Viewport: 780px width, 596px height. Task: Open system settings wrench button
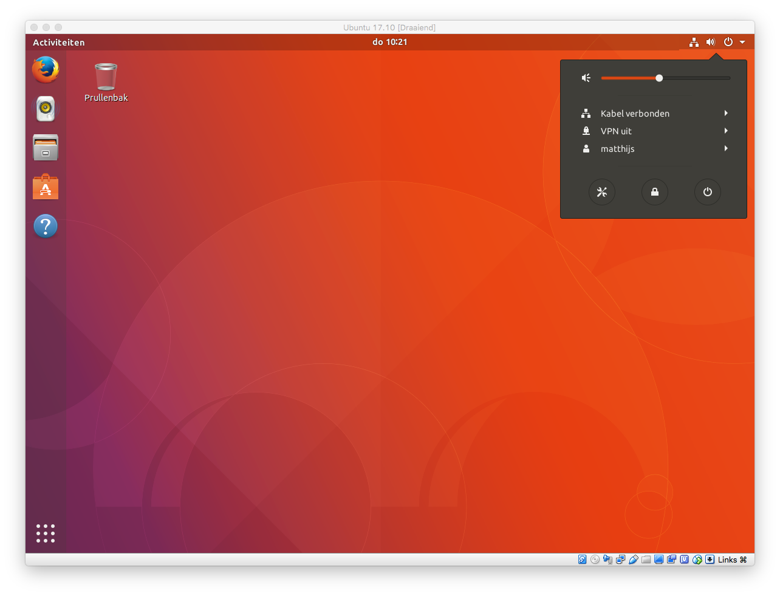pyautogui.click(x=602, y=192)
